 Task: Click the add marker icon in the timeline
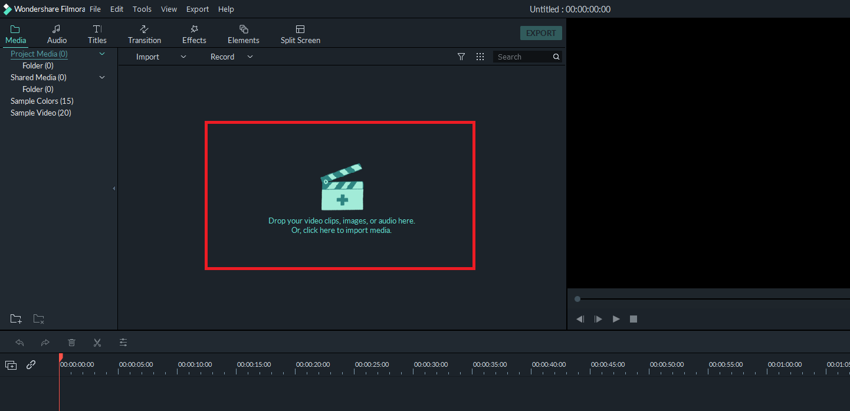pos(11,364)
